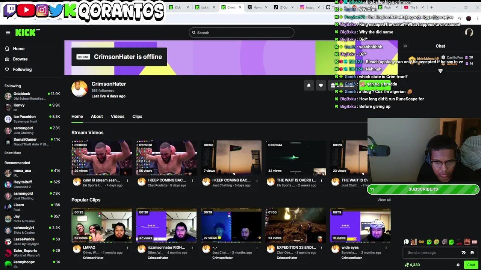Open the hamburger sidebar menu
Screen dimensions: 481x270
pos(8,33)
